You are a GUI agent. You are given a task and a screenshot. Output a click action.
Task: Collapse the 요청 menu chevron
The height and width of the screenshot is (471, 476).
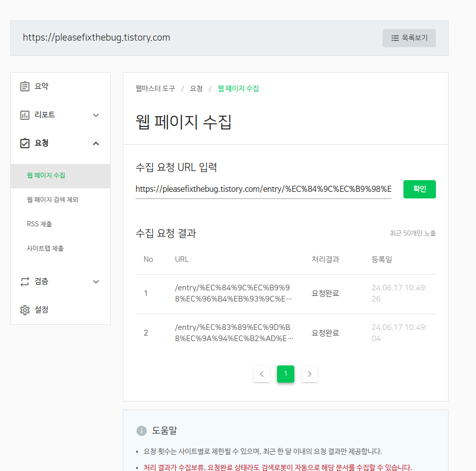point(96,144)
